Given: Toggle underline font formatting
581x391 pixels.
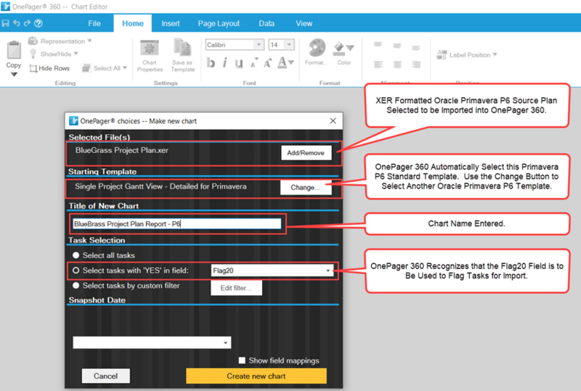Looking at the screenshot, I should click(239, 63).
